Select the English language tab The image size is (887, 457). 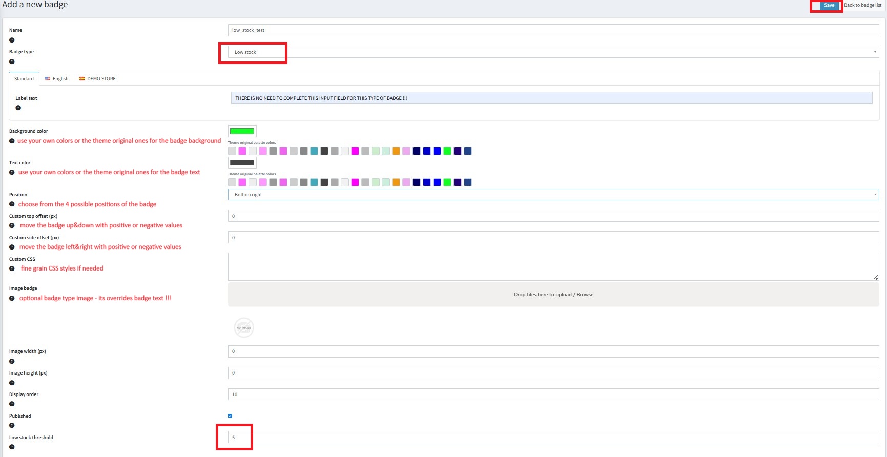(x=56, y=79)
